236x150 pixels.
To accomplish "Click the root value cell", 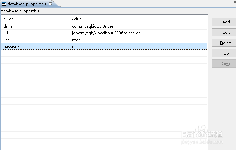I will 139,40.
